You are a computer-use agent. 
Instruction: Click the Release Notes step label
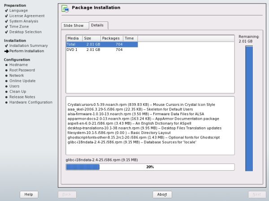point(22,97)
